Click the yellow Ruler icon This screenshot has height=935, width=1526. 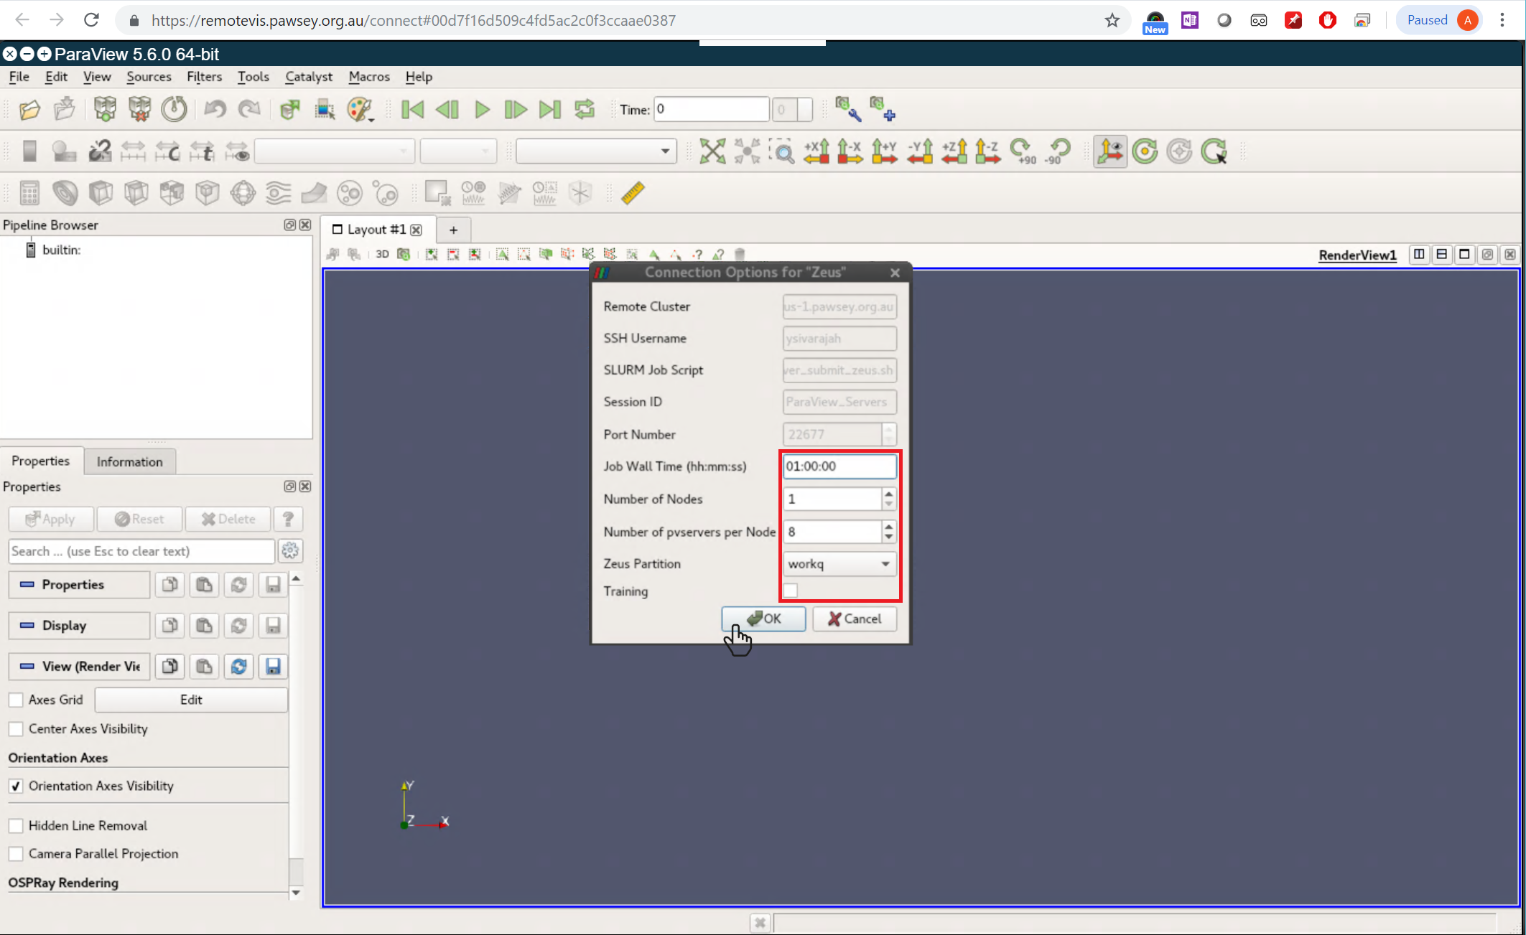(633, 193)
